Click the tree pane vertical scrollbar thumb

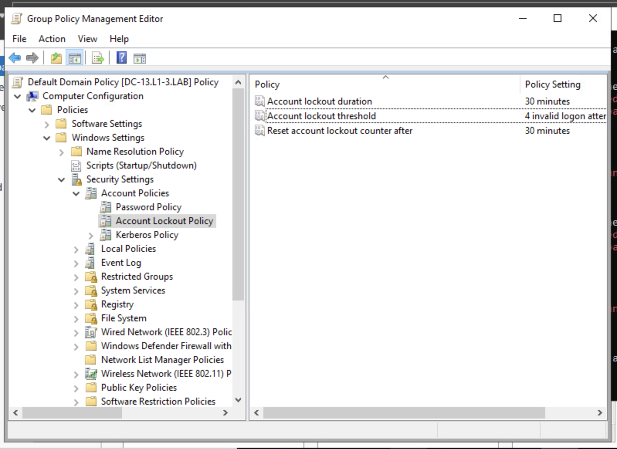pos(238,194)
